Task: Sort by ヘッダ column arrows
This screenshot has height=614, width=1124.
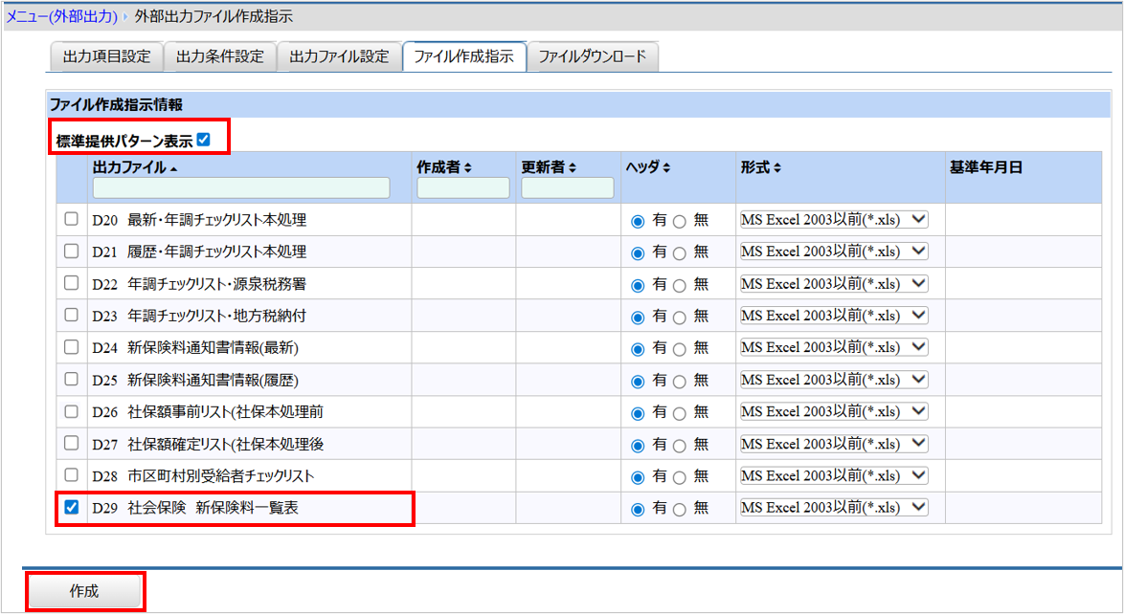Action: tap(666, 167)
